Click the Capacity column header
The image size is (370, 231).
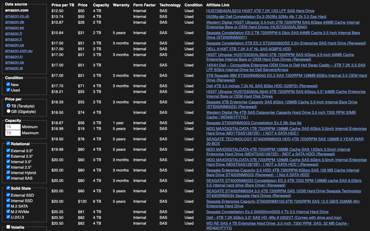pyautogui.click(x=101, y=5)
